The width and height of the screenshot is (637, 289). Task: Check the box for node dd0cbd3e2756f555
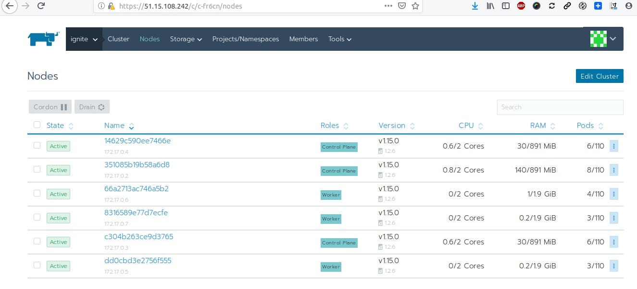click(x=37, y=265)
